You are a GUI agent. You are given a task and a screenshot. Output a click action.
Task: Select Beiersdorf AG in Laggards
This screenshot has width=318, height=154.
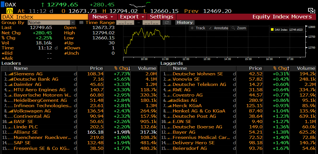[x=190, y=148]
